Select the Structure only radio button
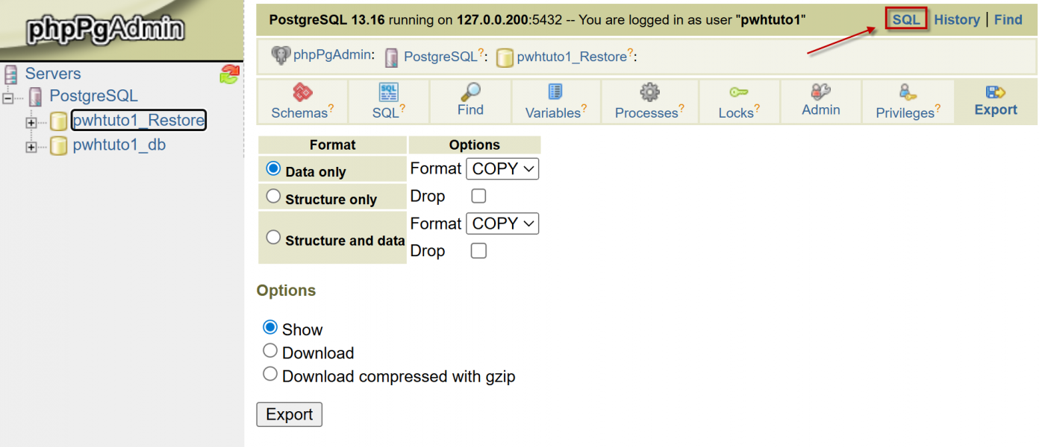Screen dimensions: 1042x447 coord(274,197)
